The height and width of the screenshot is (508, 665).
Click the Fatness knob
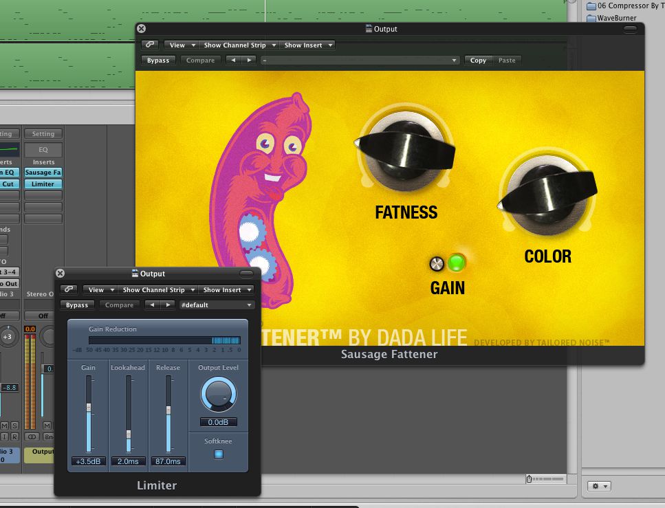[406, 150]
